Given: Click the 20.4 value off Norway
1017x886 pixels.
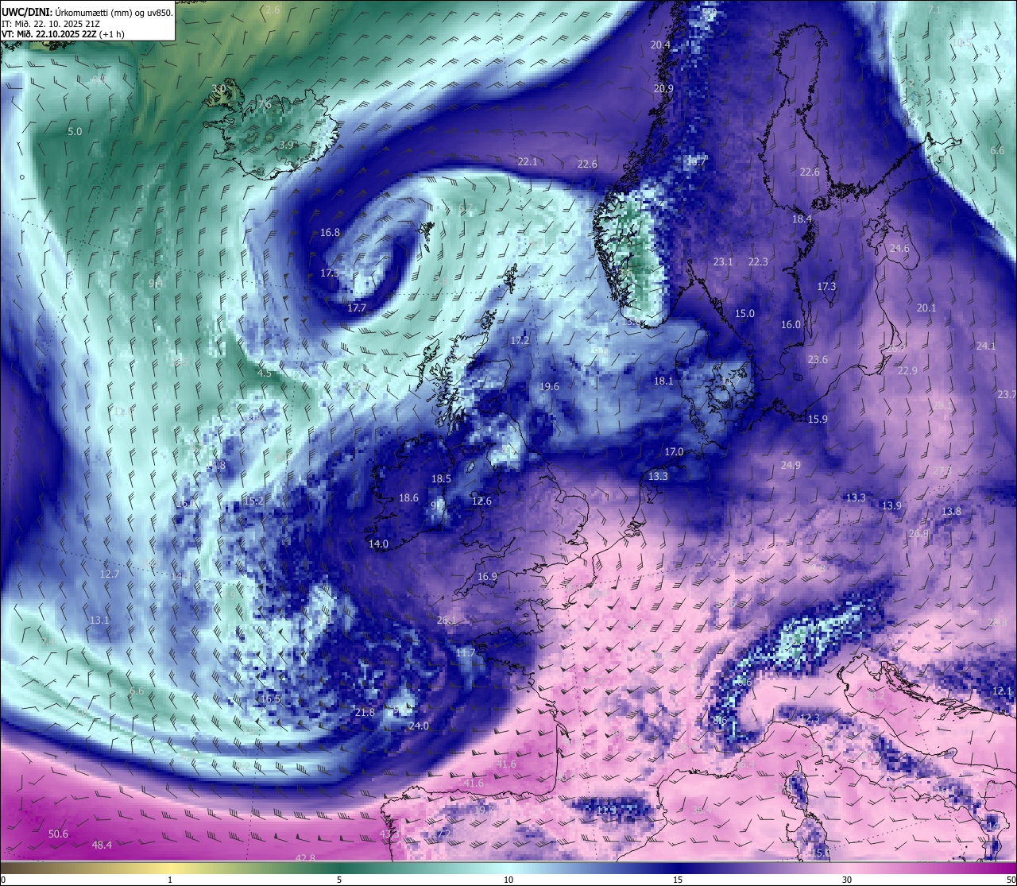Looking at the screenshot, I should (x=660, y=44).
